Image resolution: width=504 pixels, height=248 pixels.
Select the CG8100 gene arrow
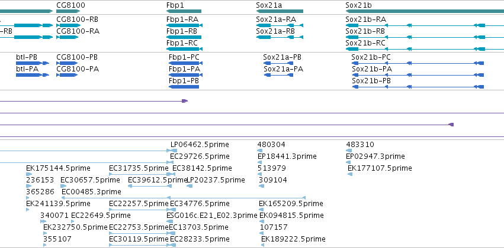click(69, 11)
